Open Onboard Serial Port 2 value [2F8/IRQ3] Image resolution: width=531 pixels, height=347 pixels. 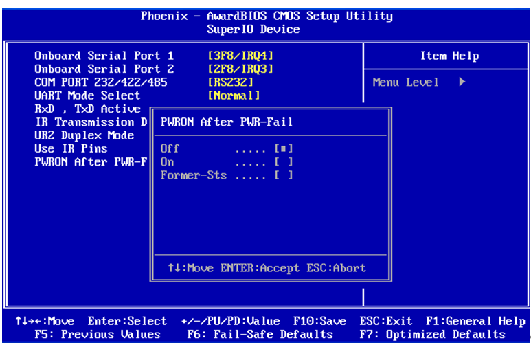pos(240,69)
